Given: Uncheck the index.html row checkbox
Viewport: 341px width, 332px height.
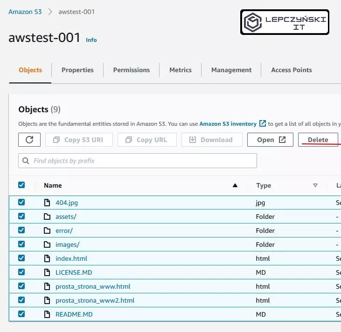Looking at the screenshot, I should (21, 258).
